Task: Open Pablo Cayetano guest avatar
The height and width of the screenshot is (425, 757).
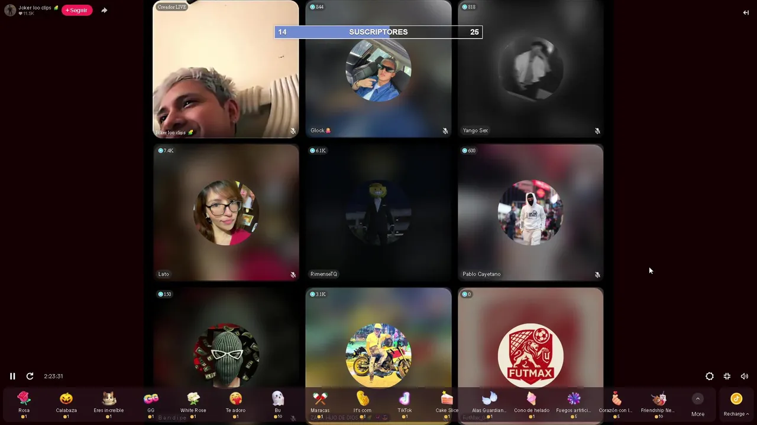Action: pyautogui.click(x=530, y=212)
